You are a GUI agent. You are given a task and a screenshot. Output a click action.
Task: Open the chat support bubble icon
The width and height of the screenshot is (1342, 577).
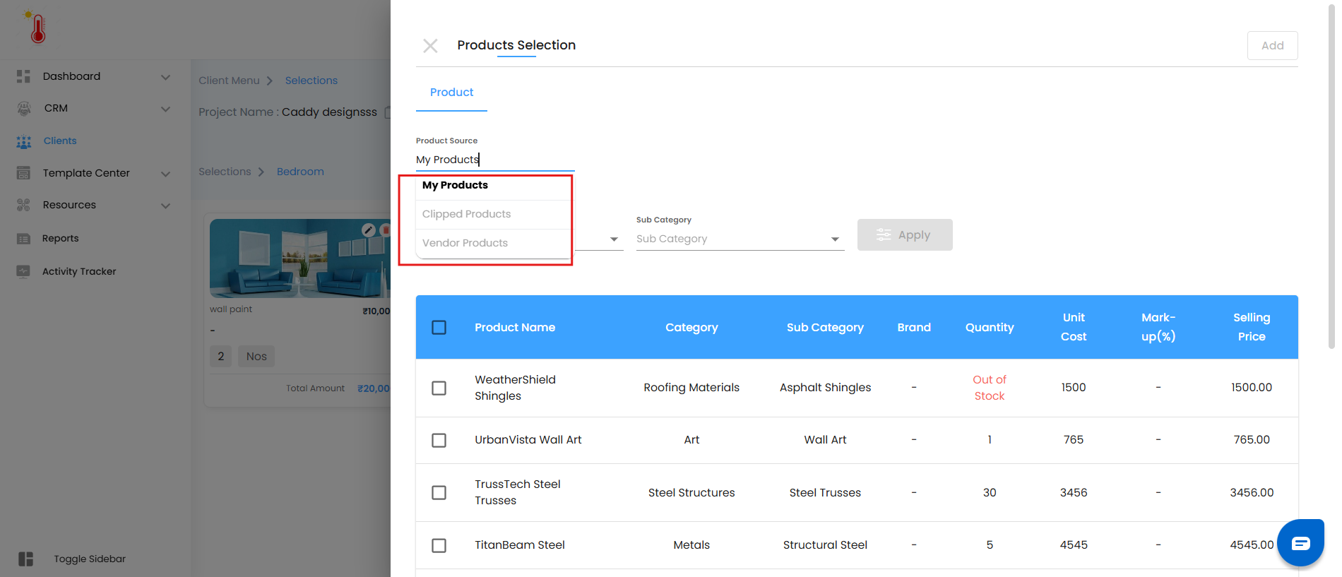click(1300, 543)
